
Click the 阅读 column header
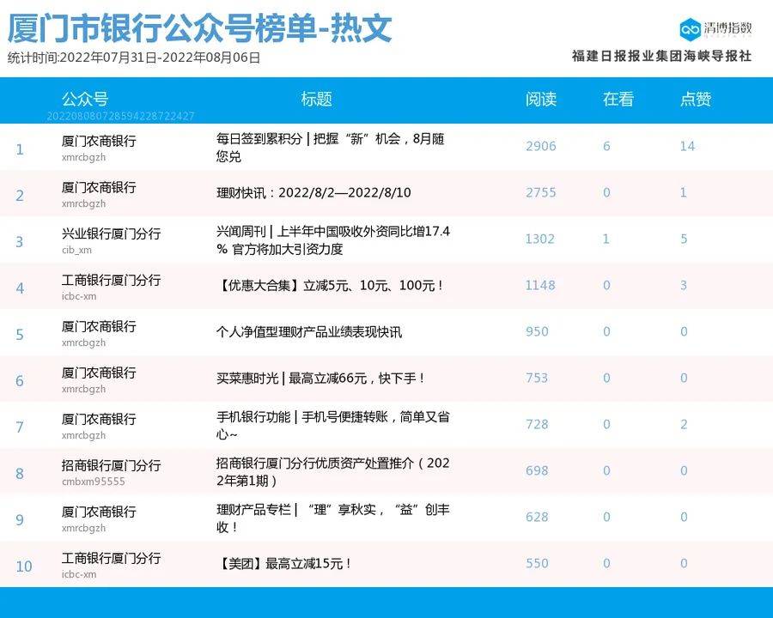[x=541, y=99]
